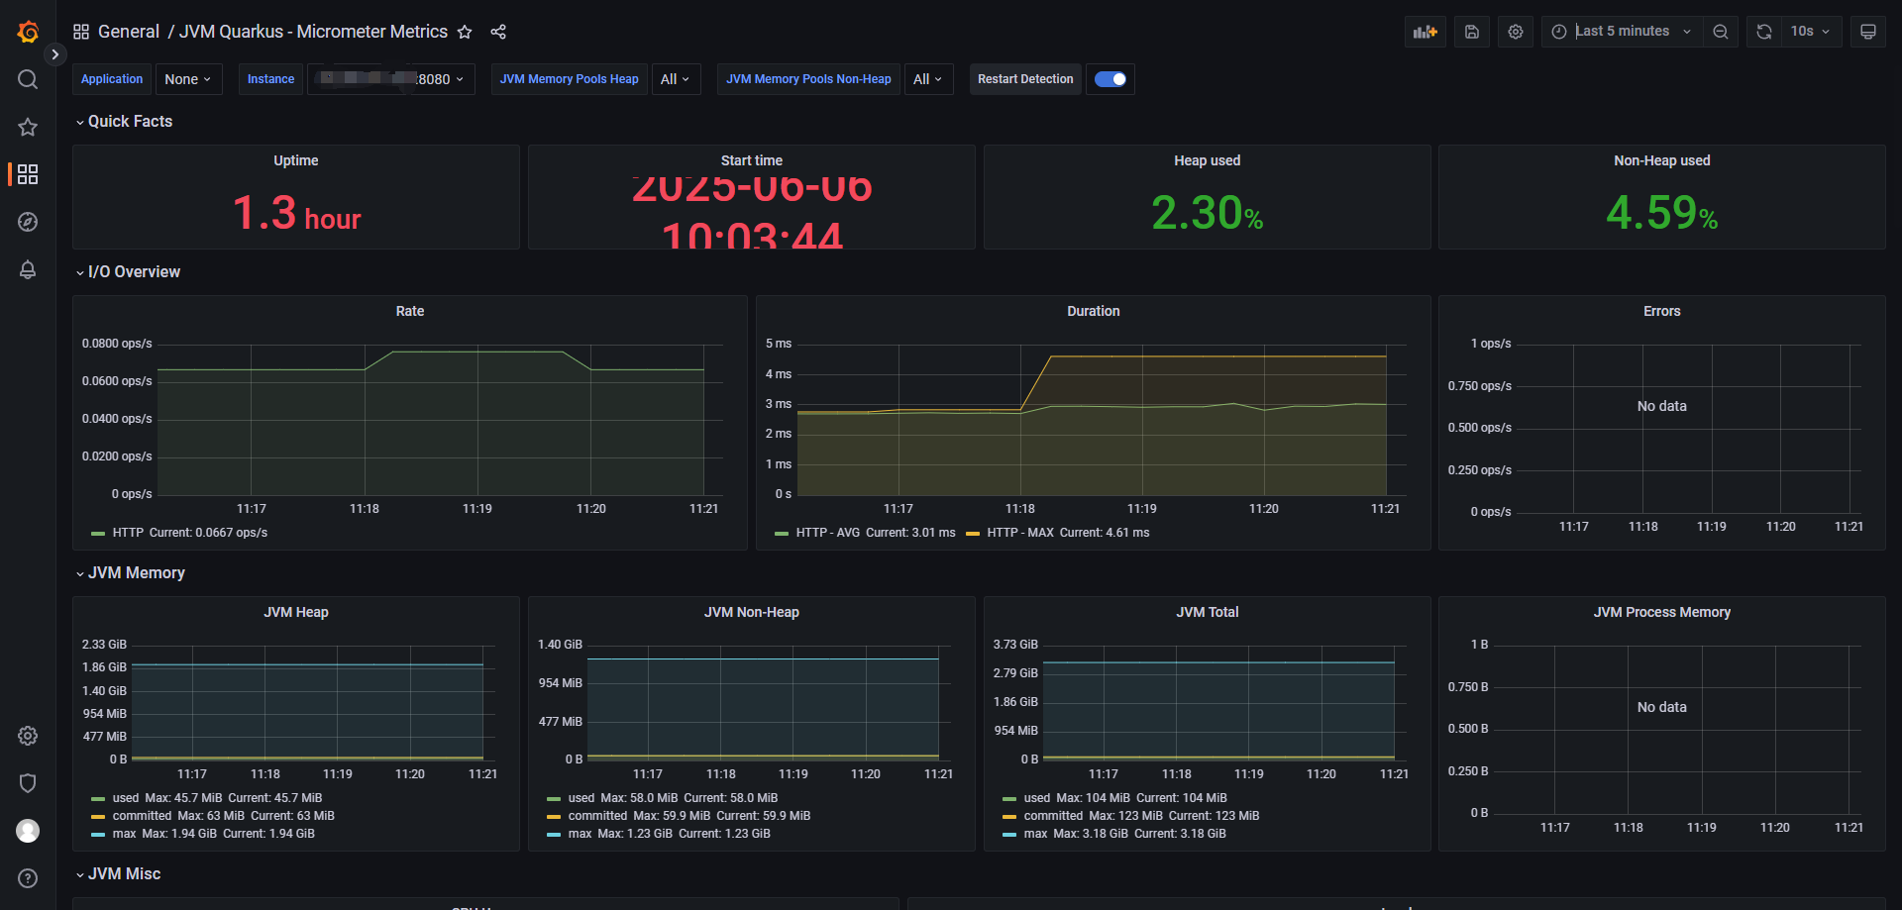Open JVM Memory Pools Non-Heap All dropdown
Image resolution: width=1902 pixels, height=910 pixels.
pyautogui.click(x=928, y=79)
